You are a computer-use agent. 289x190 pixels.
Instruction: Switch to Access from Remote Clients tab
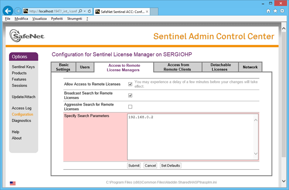[x=177, y=67]
